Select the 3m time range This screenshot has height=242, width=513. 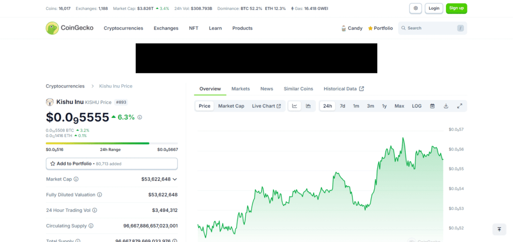pyautogui.click(x=370, y=106)
